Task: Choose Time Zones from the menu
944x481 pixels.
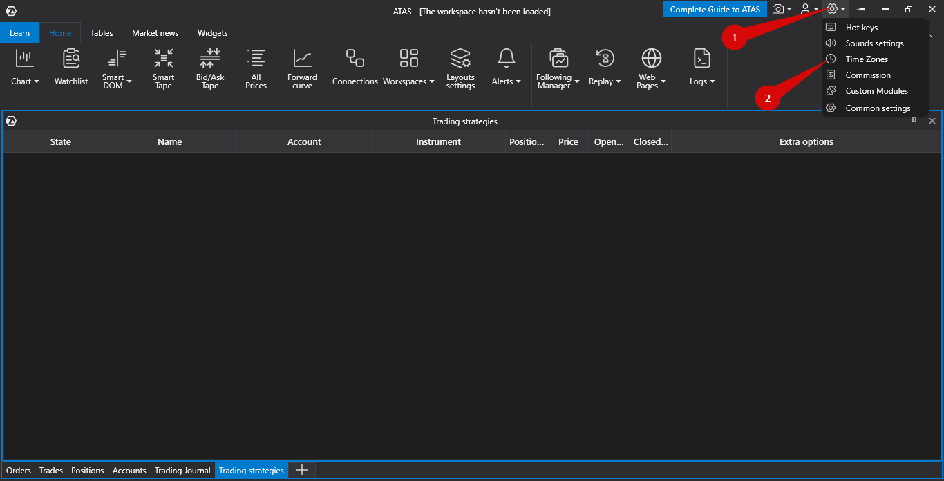Action: point(875,59)
